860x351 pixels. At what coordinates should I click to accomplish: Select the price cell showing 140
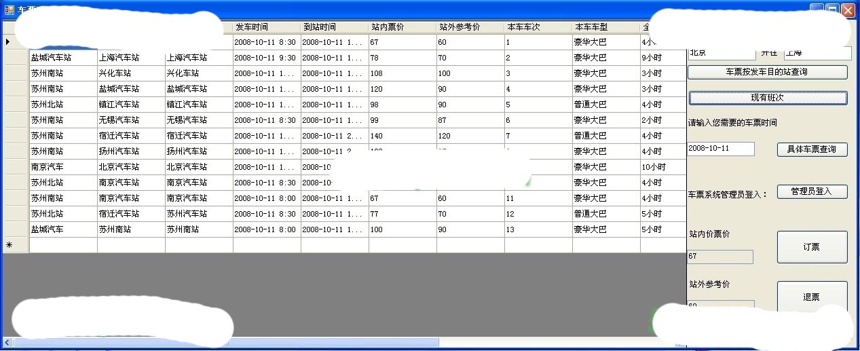(403, 136)
